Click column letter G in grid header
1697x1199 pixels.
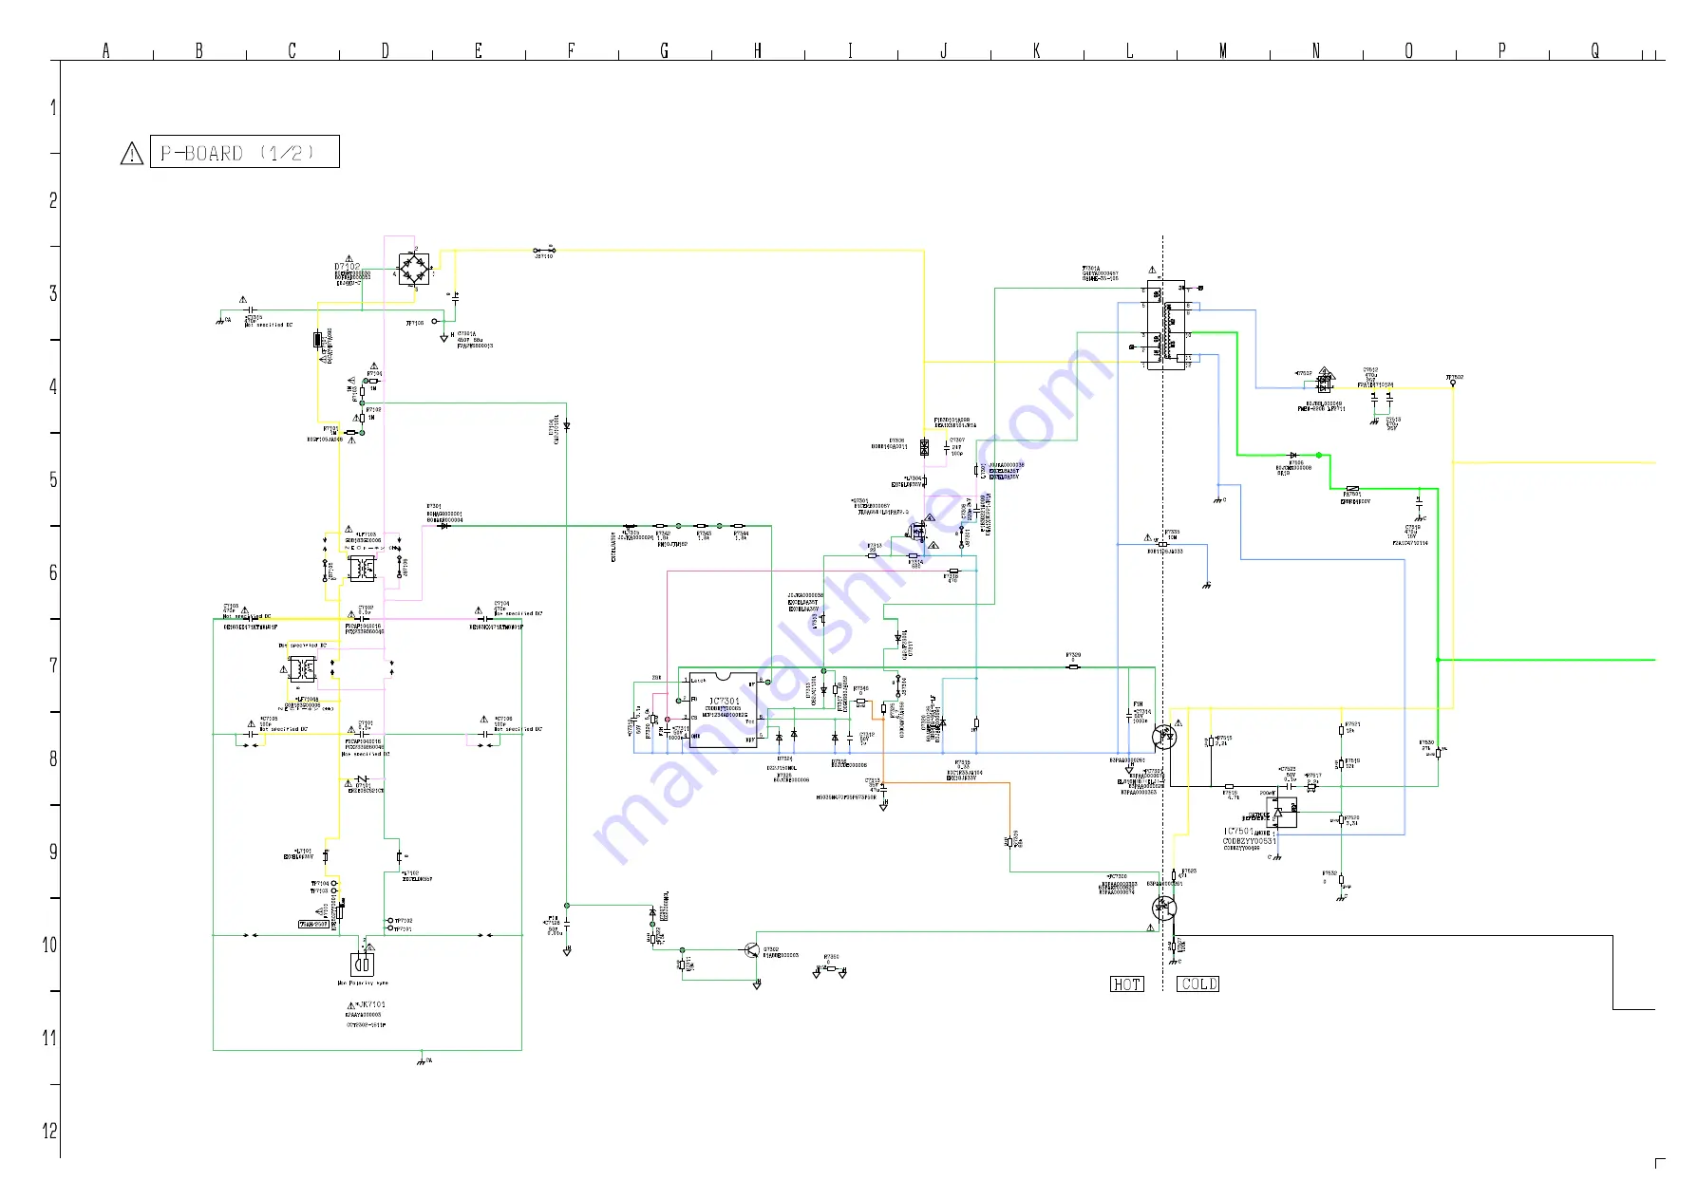[x=664, y=50]
